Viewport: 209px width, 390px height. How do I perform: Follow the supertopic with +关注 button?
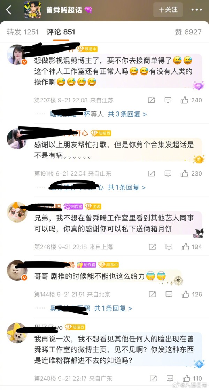[x=168, y=10]
